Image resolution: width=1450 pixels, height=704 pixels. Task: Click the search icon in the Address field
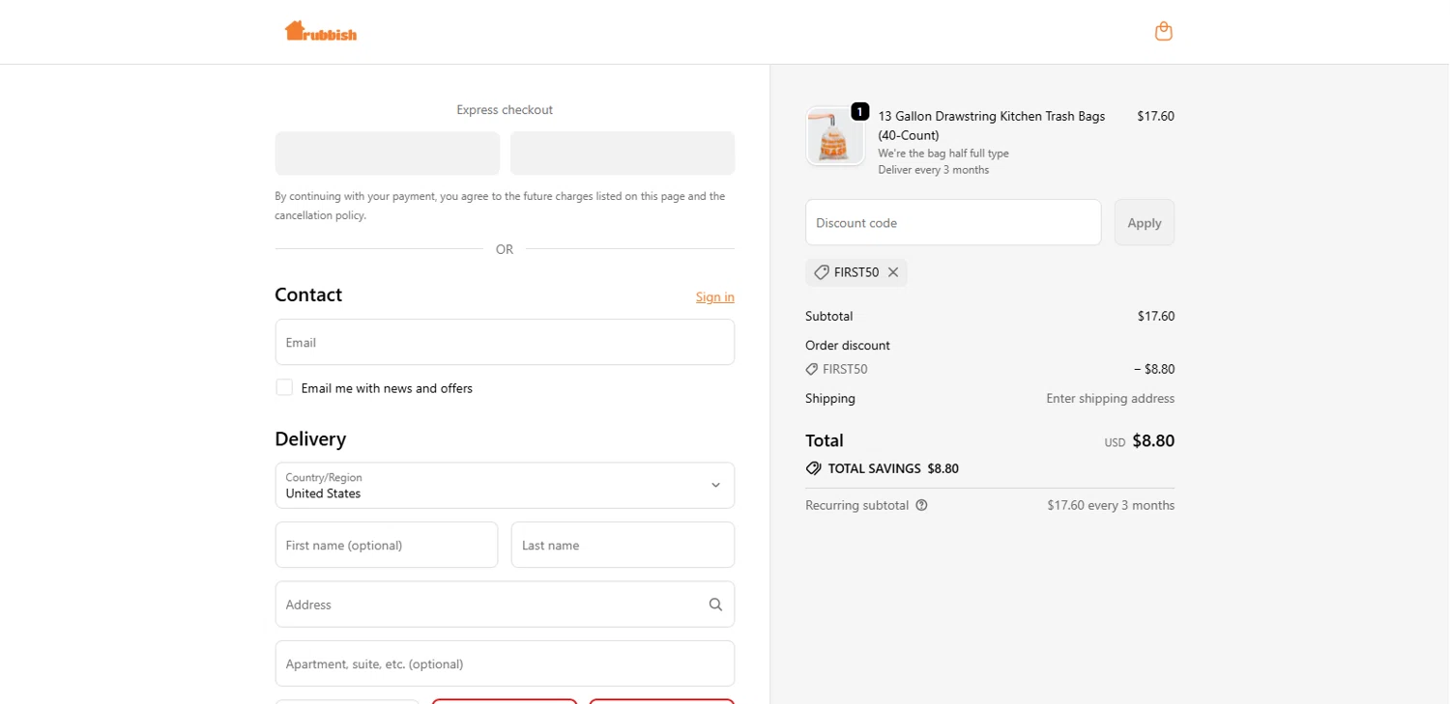point(715,605)
